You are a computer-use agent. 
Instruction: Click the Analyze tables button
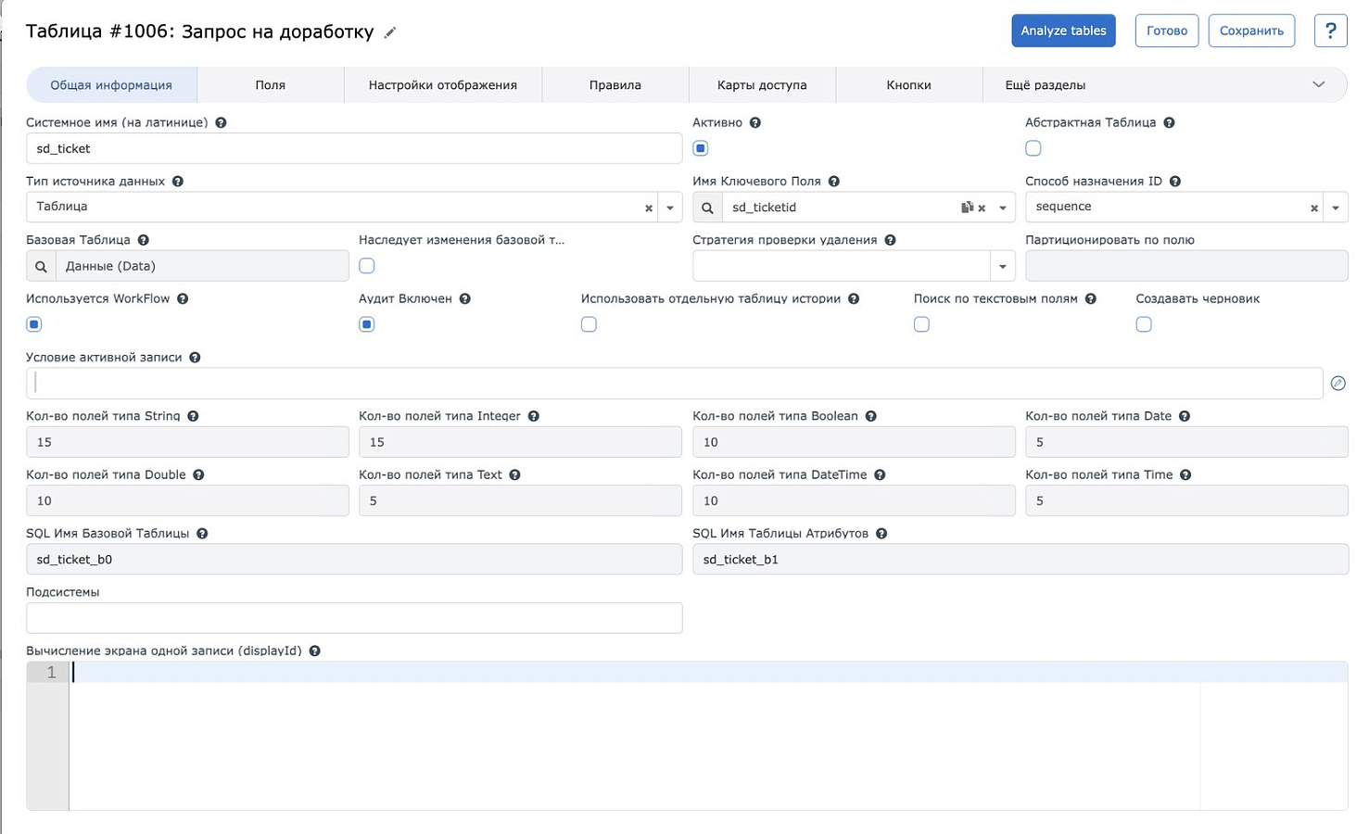point(1063,31)
